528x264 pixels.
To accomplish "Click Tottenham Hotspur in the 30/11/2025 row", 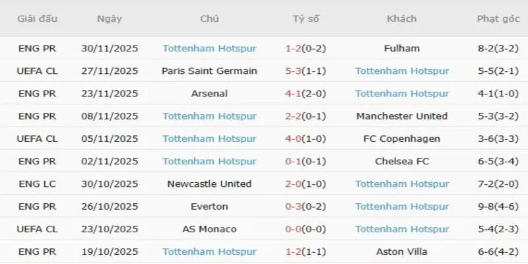I will pos(209,48).
